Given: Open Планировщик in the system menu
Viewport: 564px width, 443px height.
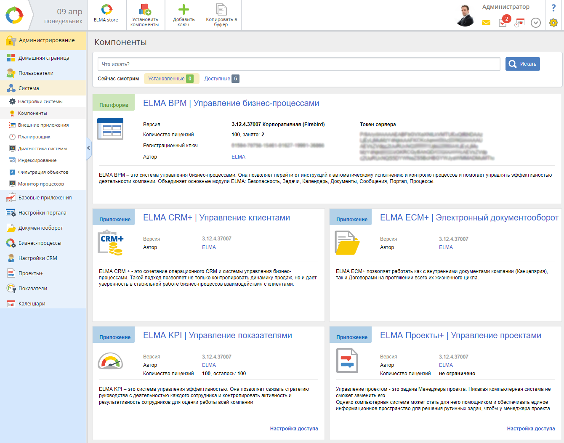Looking at the screenshot, I should pos(34,137).
